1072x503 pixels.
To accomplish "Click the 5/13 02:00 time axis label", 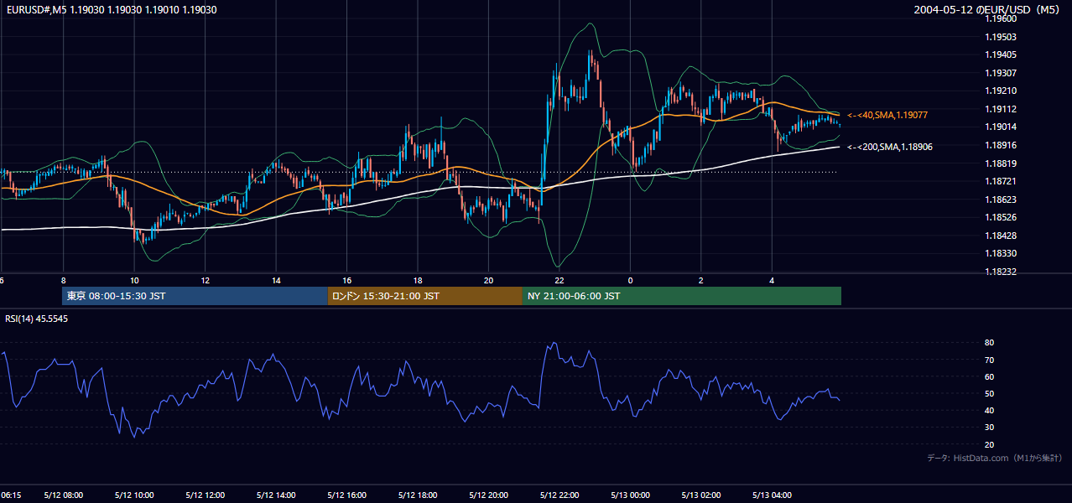I will point(701,495).
